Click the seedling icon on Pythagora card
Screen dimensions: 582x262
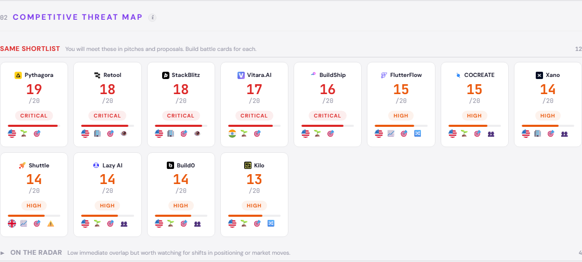(24, 134)
